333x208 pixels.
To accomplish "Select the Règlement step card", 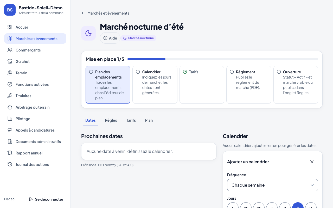I will tap(249, 85).
